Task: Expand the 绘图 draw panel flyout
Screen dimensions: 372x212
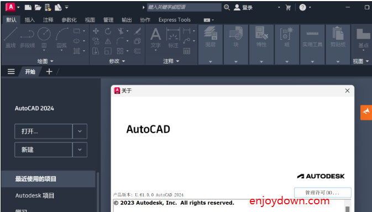Action: tap(45, 61)
